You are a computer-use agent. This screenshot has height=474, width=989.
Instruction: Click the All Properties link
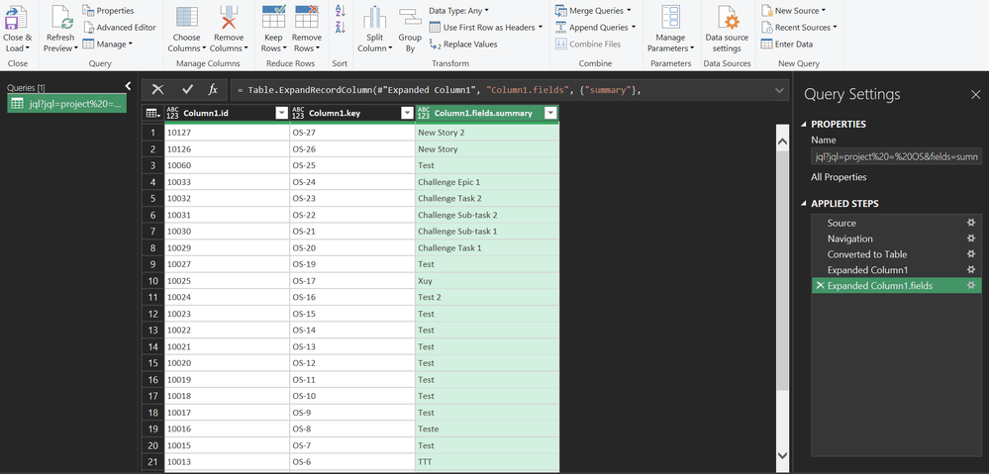pyautogui.click(x=839, y=177)
